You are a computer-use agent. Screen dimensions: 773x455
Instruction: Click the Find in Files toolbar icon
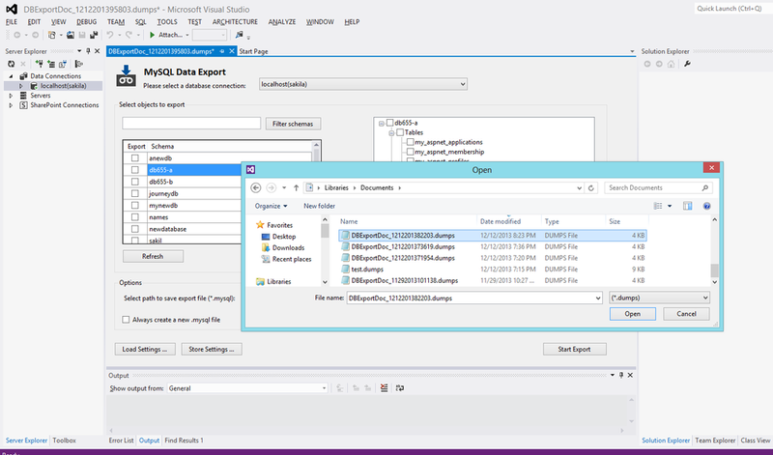coord(239,35)
